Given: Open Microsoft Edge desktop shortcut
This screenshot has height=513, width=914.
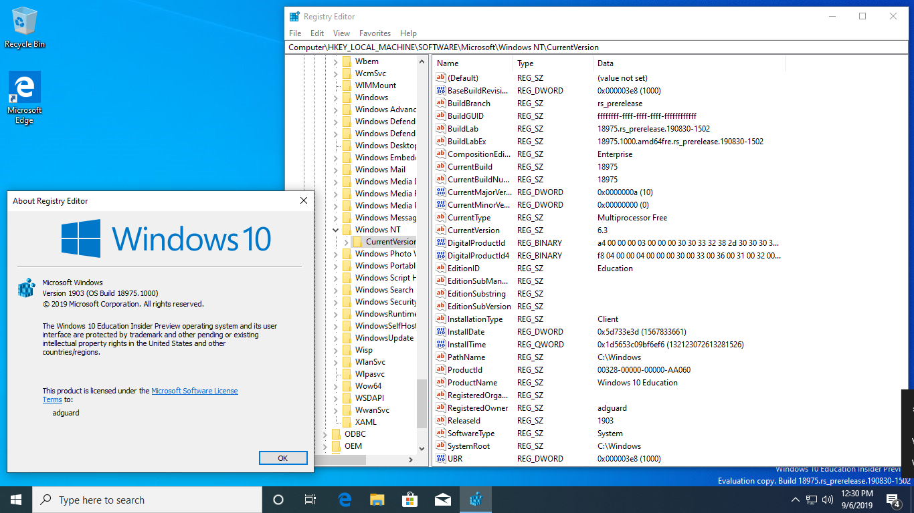Looking at the screenshot, I should click(x=25, y=98).
